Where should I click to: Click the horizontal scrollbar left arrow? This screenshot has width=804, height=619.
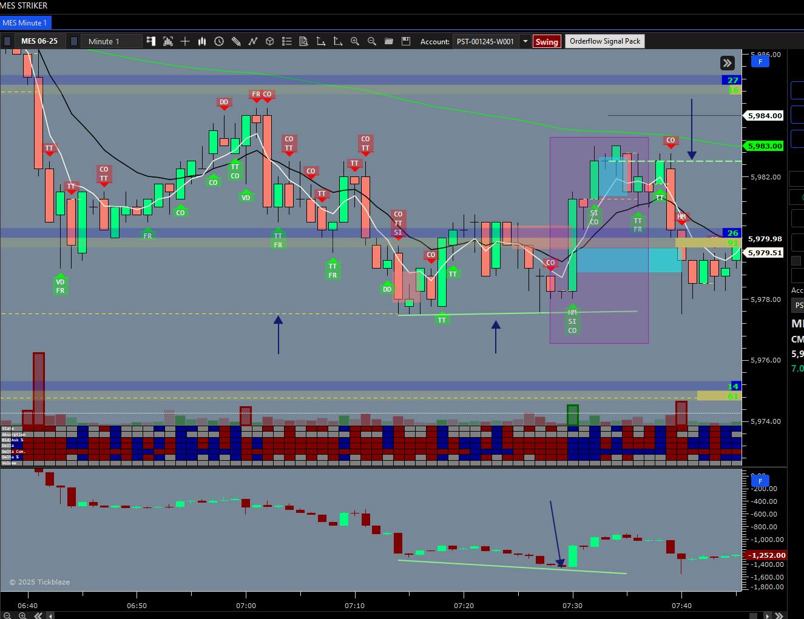[51, 616]
